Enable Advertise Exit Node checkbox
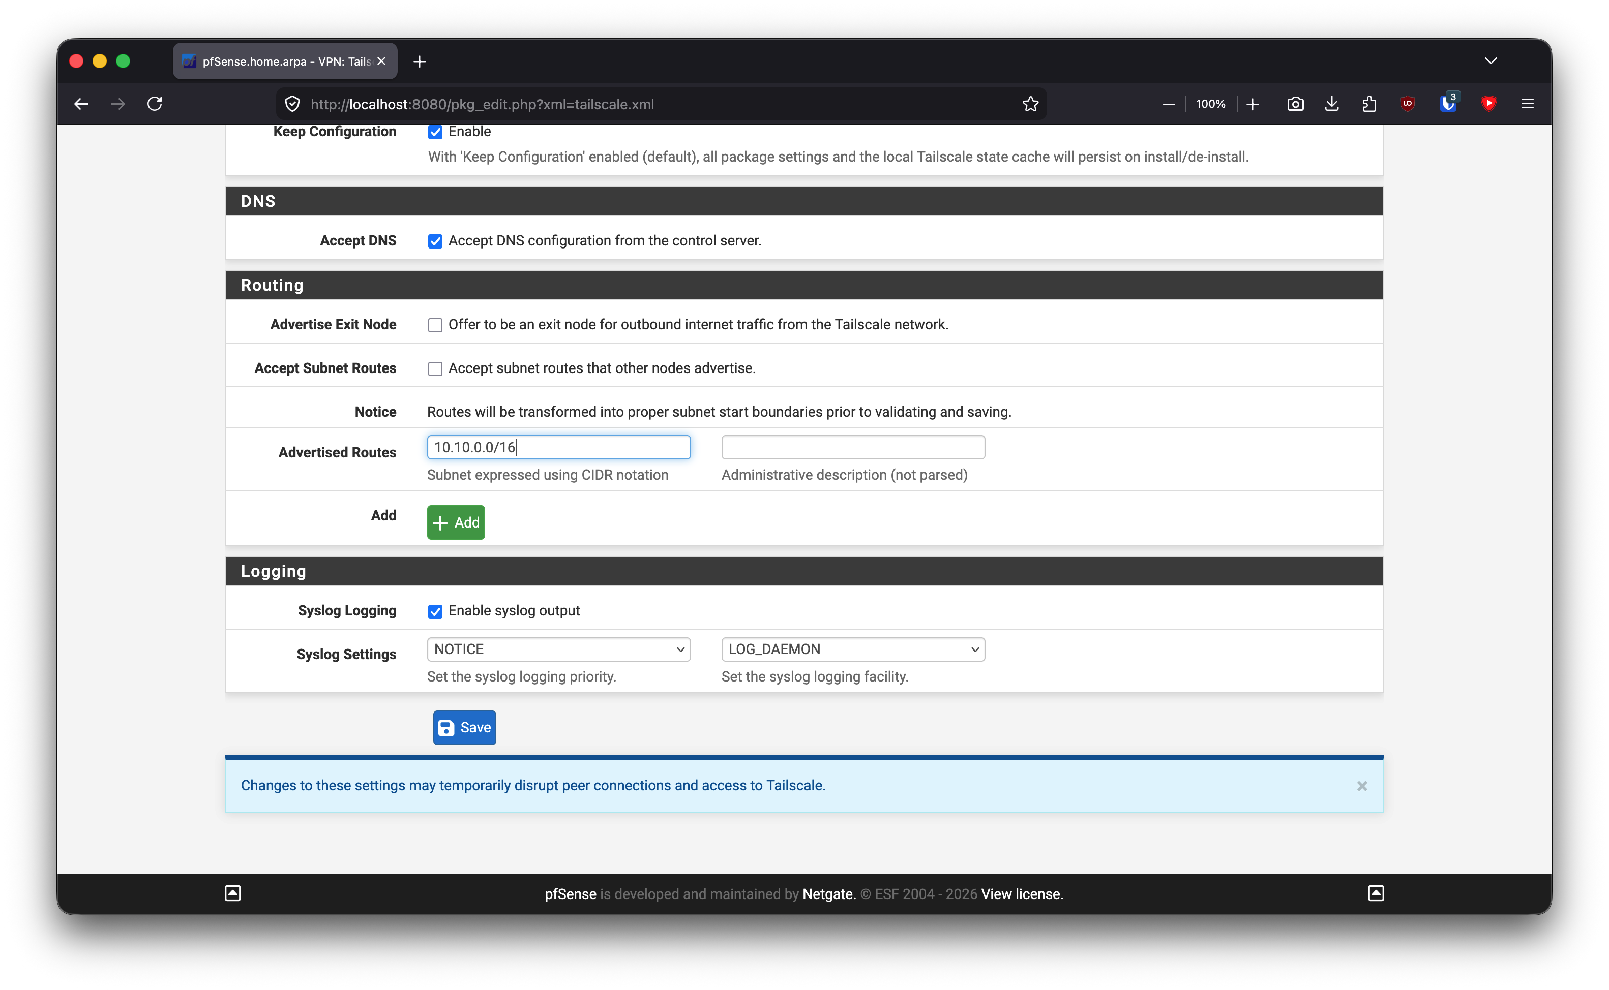The height and width of the screenshot is (990, 1609). [435, 325]
